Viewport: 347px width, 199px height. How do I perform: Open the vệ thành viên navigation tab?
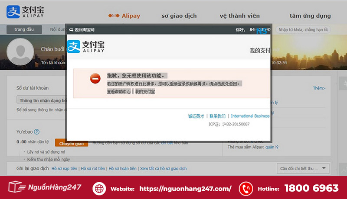tap(240, 16)
